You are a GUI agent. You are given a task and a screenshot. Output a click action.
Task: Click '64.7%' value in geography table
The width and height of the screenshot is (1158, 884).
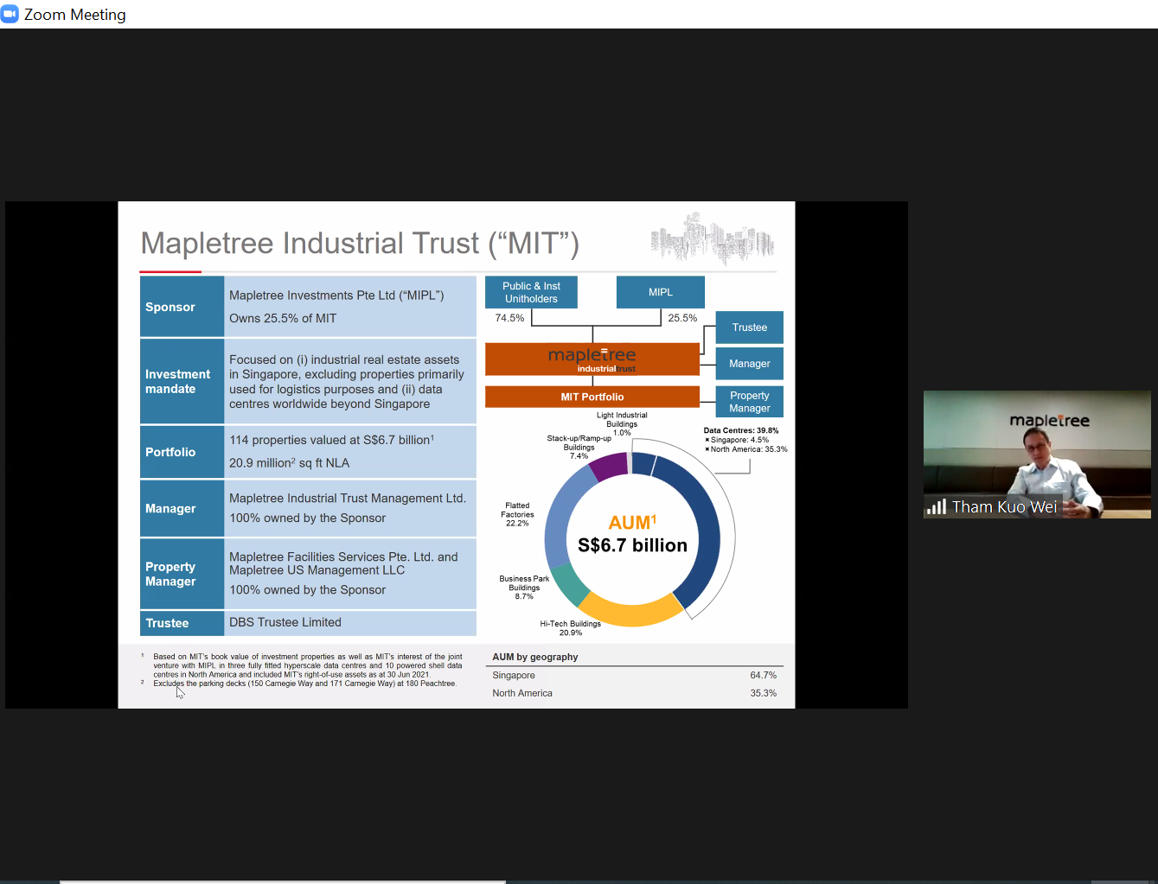pos(763,676)
